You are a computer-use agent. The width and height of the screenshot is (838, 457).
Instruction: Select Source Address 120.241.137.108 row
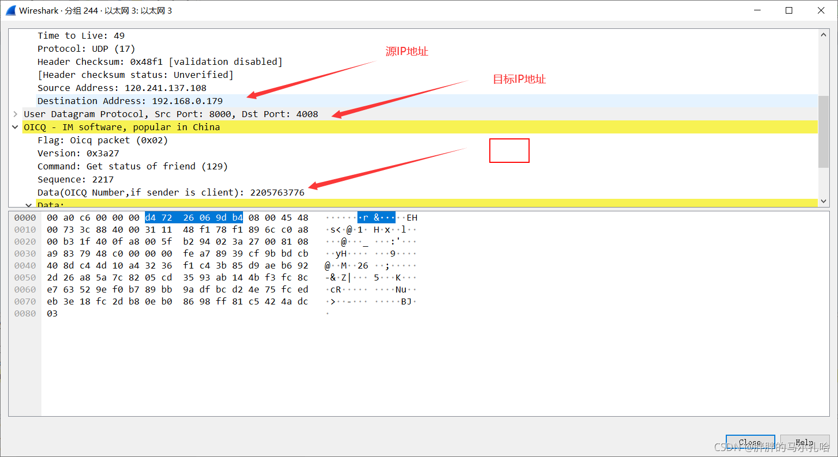122,88
